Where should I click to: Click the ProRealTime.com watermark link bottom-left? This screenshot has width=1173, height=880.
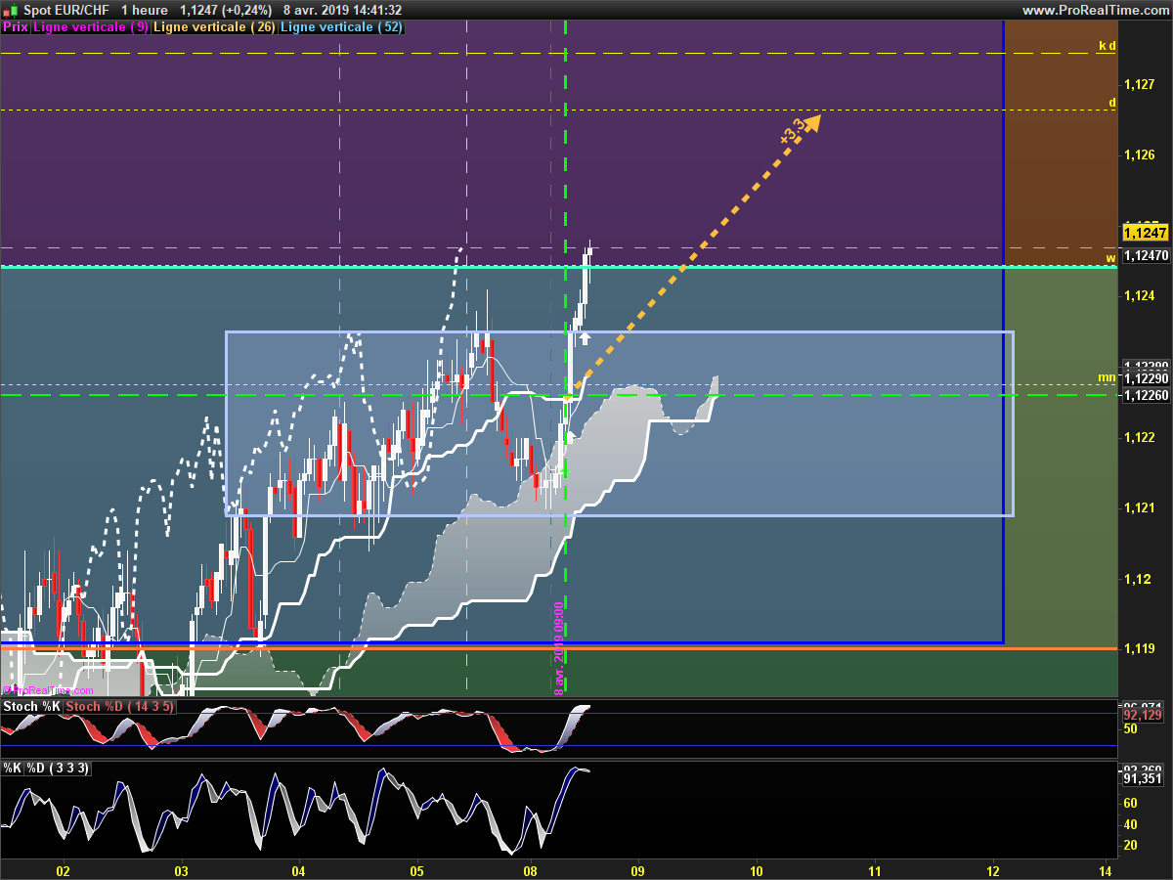tap(48, 690)
